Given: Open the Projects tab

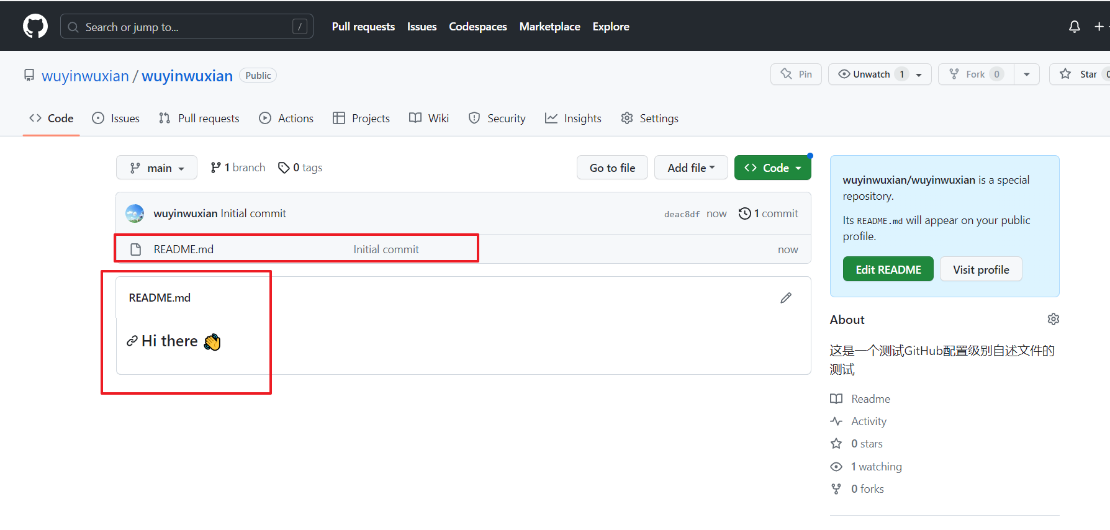Looking at the screenshot, I should 361,118.
